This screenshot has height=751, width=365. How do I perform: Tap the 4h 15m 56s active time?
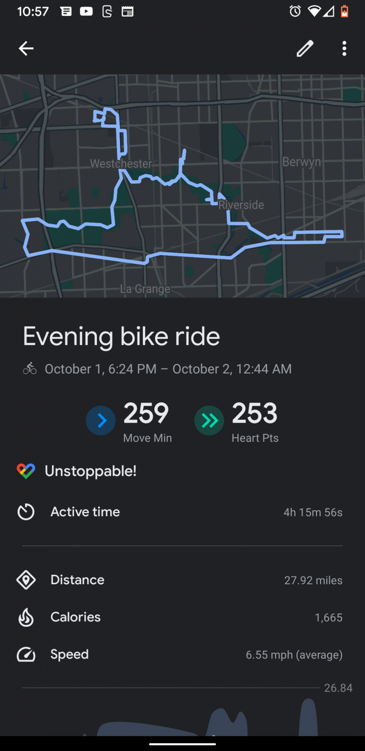[x=312, y=513]
